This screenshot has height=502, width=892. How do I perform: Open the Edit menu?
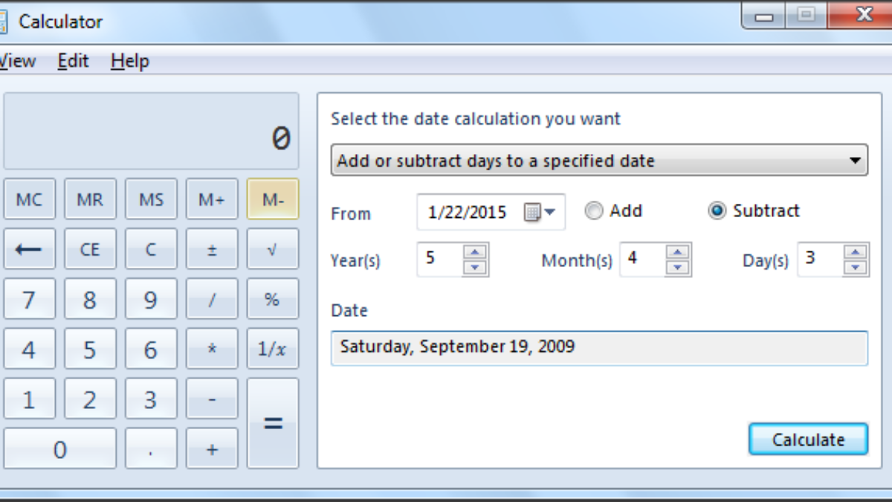tap(74, 61)
